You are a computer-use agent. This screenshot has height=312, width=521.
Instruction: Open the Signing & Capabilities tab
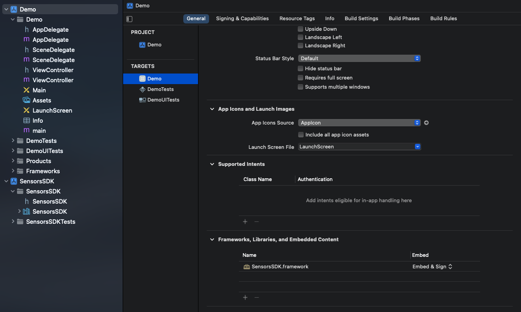[242, 18]
